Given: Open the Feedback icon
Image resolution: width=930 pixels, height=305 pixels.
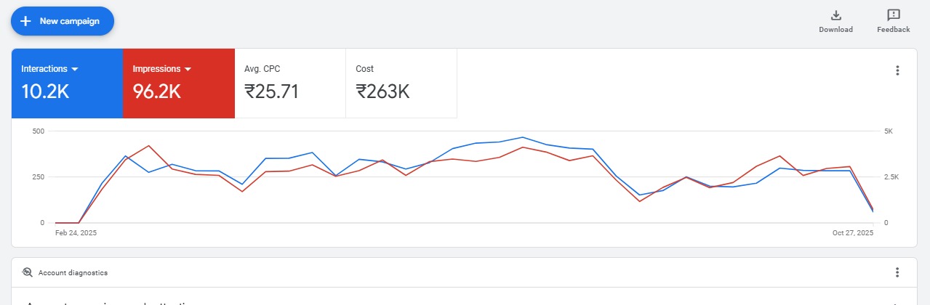Looking at the screenshot, I should (893, 15).
